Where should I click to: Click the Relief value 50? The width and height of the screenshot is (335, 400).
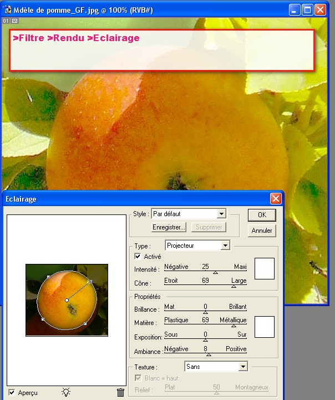(216, 387)
